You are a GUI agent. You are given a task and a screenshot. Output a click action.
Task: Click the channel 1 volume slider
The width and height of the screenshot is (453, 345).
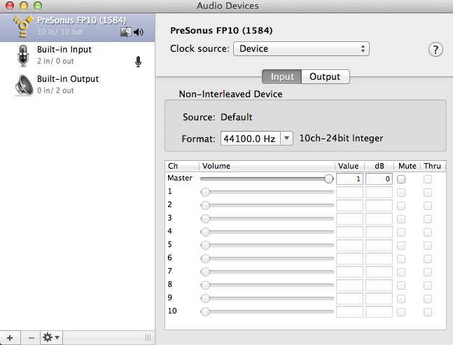tap(267, 192)
